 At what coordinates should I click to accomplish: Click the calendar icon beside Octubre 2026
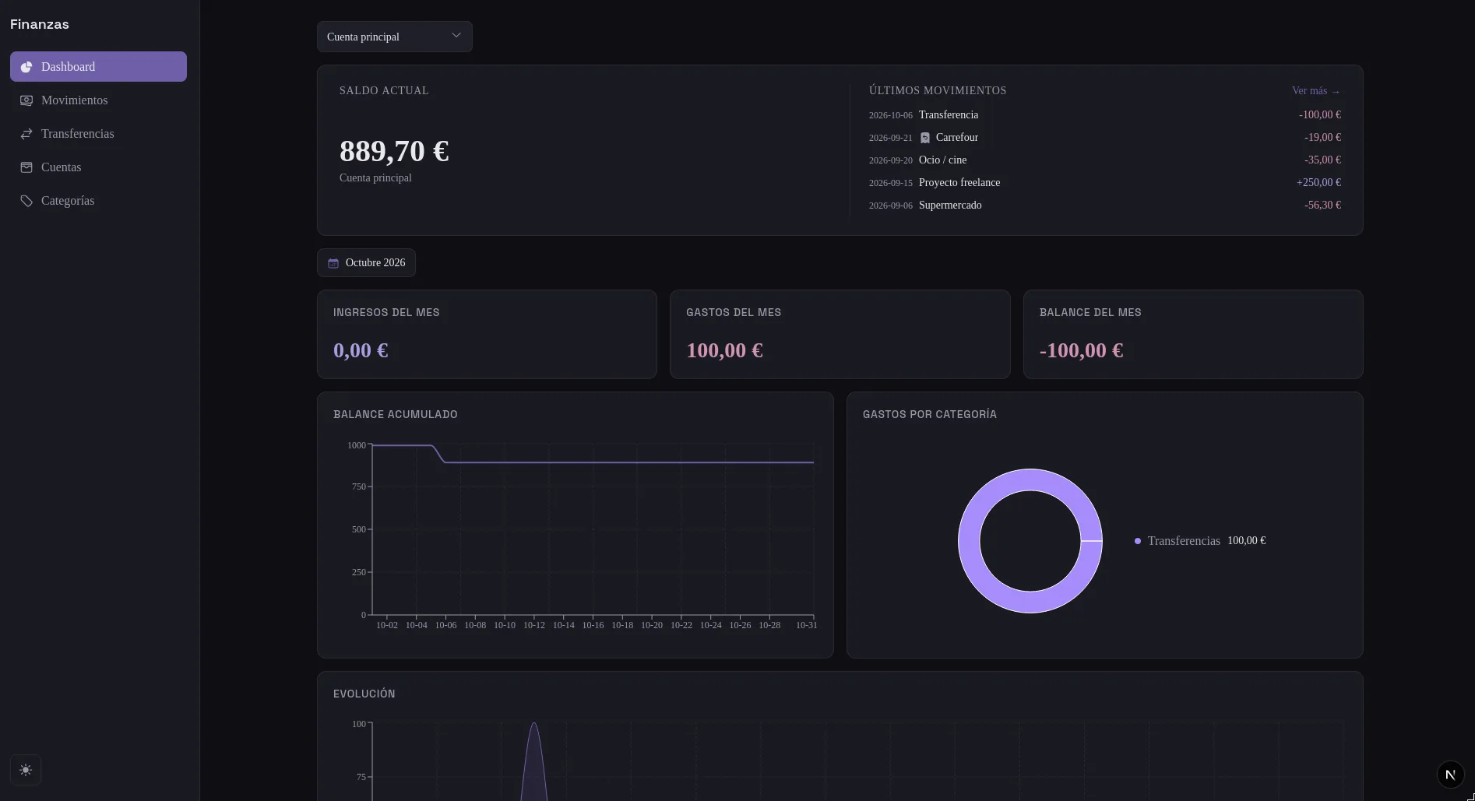point(333,263)
